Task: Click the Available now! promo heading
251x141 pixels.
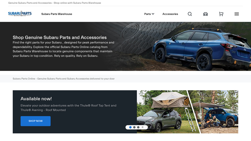Action: 36,99
